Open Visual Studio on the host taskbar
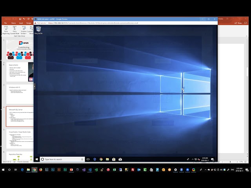 (84, 170)
